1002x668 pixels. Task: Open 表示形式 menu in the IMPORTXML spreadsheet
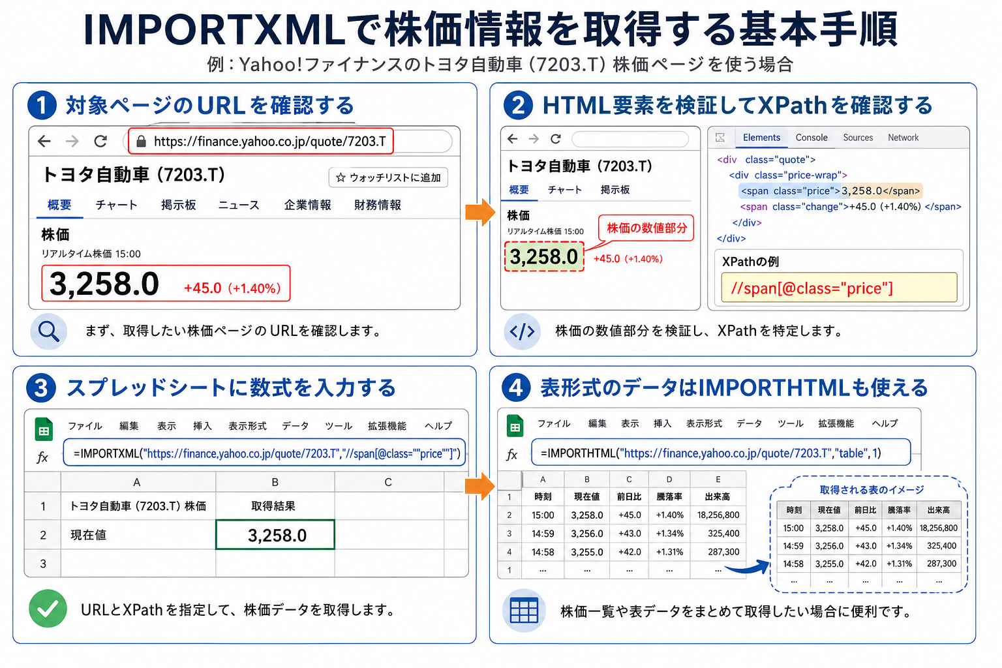click(x=247, y=426)
